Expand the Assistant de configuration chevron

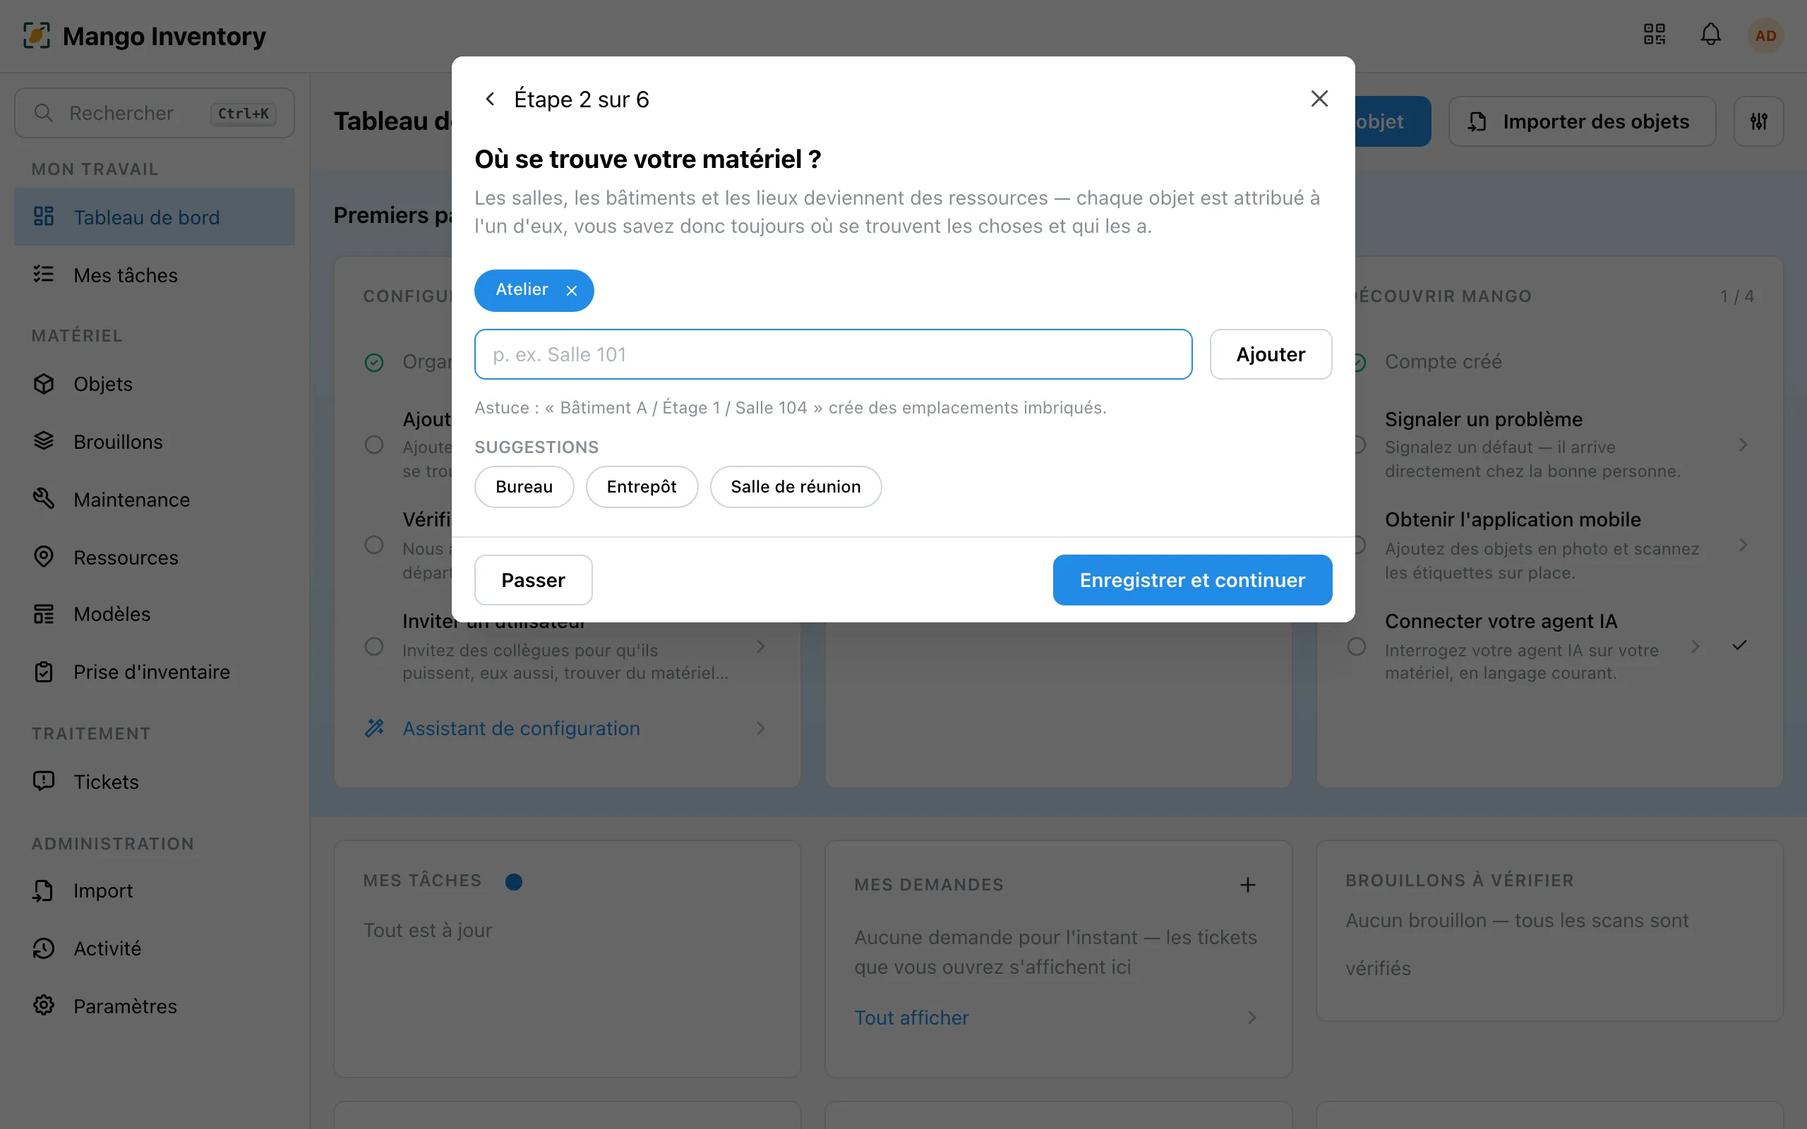[x=760, y=728]
